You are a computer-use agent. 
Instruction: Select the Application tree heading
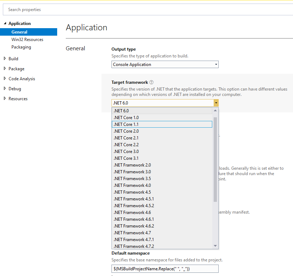20,24
